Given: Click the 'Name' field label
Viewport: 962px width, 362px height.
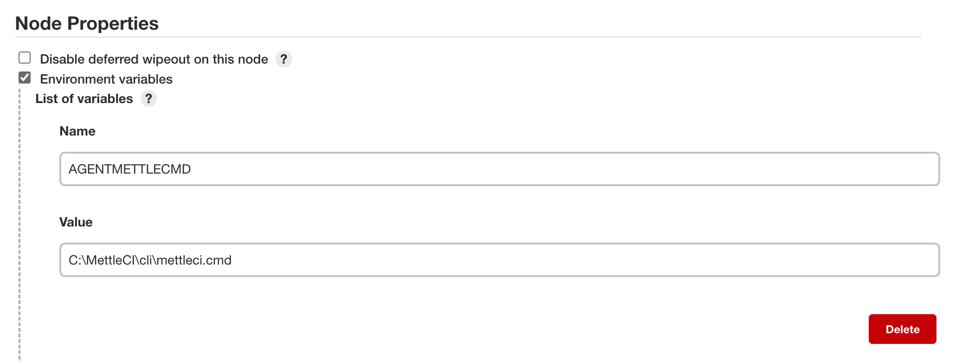Looking at the screenshot, I should [77, 131].
